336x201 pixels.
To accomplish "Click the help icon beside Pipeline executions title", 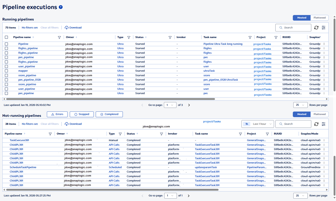I will tap(61, 7).
